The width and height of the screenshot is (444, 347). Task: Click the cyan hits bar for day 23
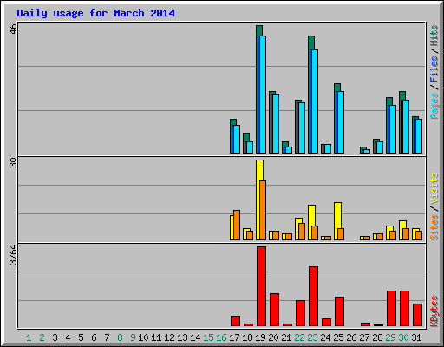[315, 101]
